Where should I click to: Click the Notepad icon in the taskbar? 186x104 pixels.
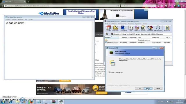[x=39, y=102]
